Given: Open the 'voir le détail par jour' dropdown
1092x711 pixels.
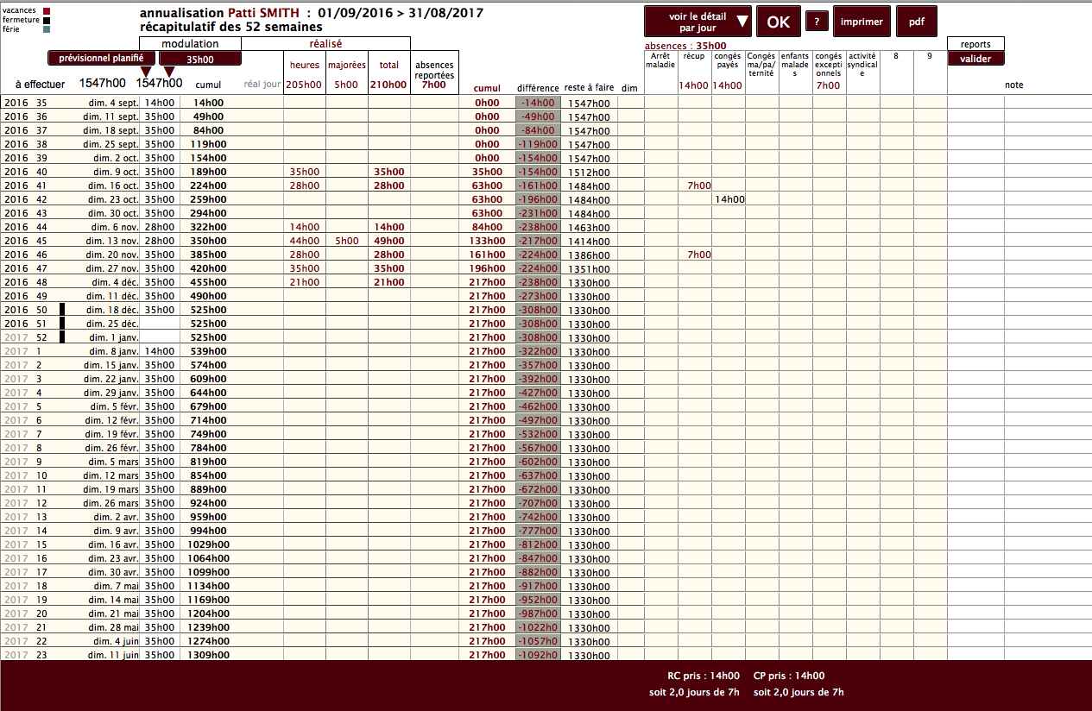Looking at the screenshot, I should point(697,22).
